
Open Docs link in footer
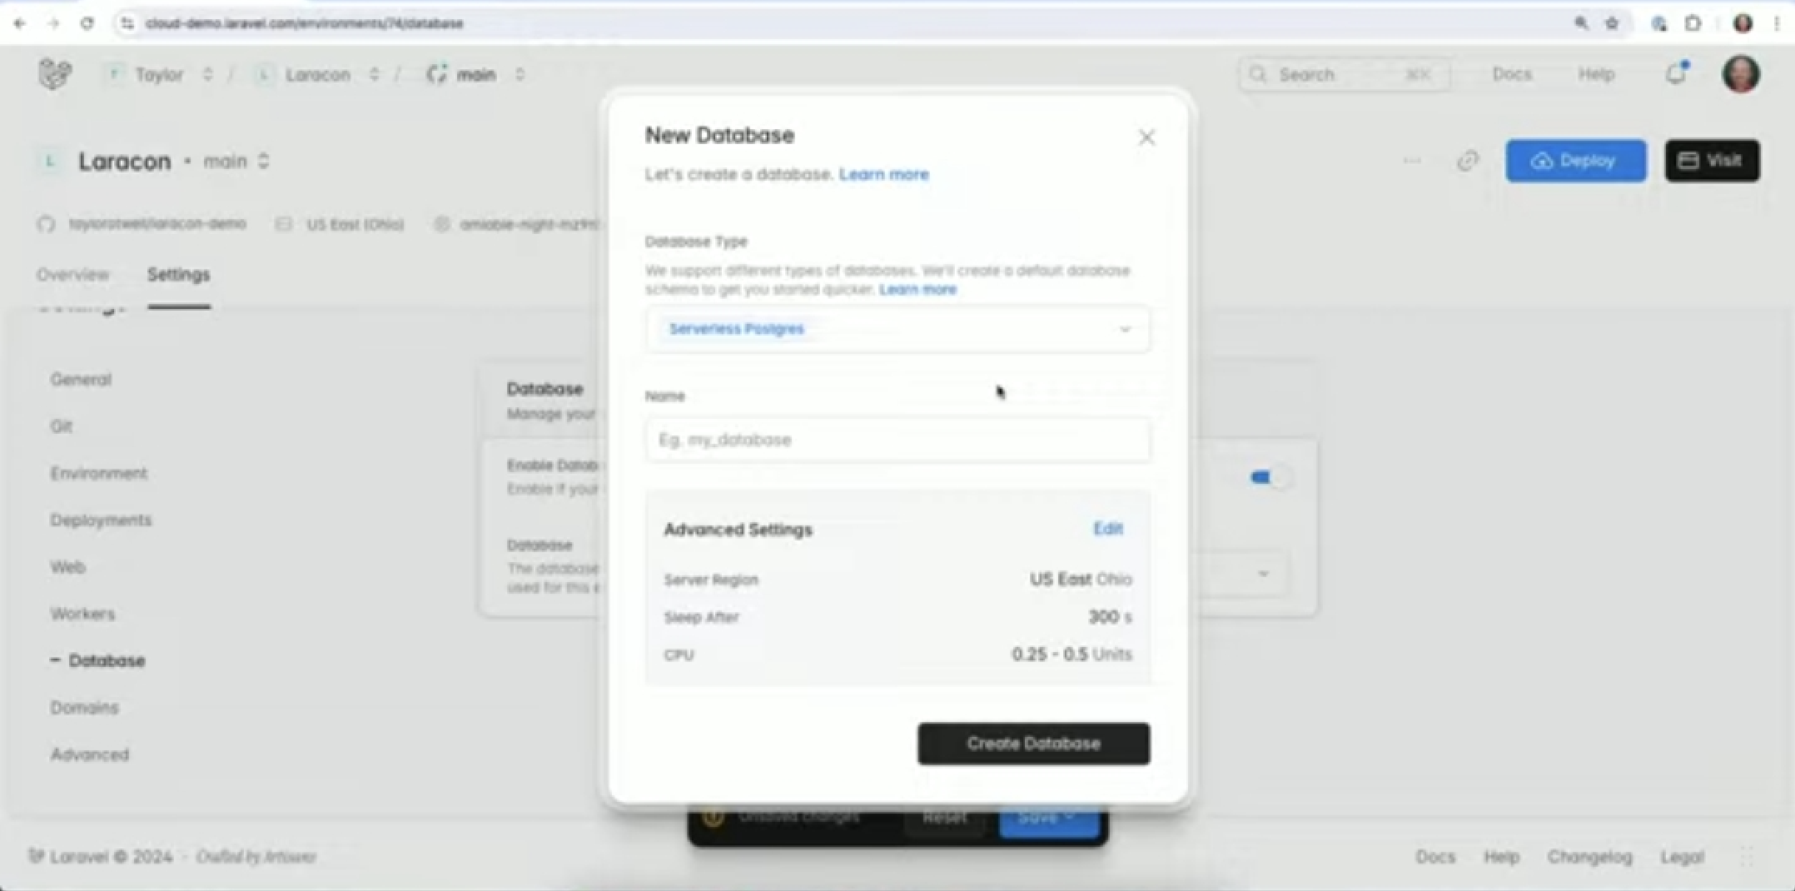click(1435, 857)
